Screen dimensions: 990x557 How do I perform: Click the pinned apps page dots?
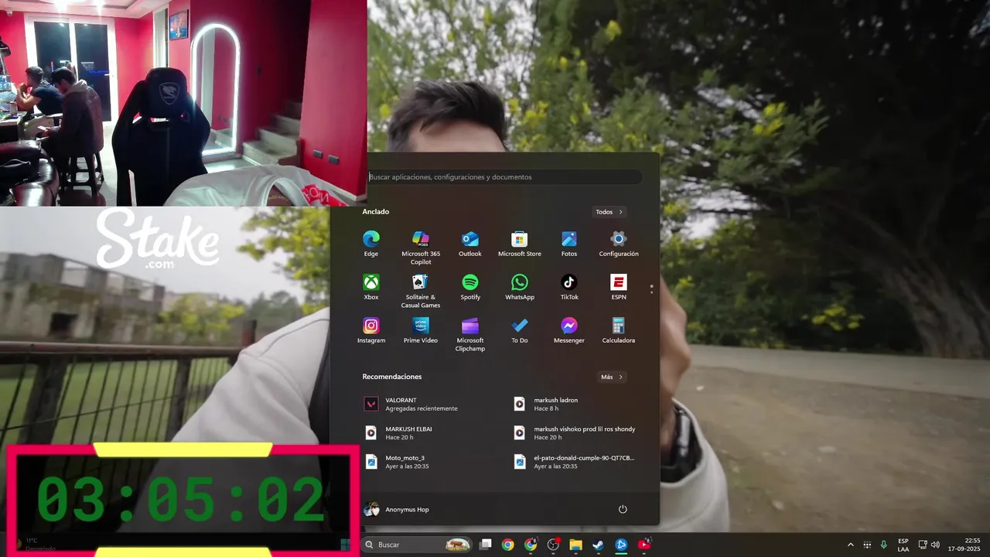[x=652, y=289]
